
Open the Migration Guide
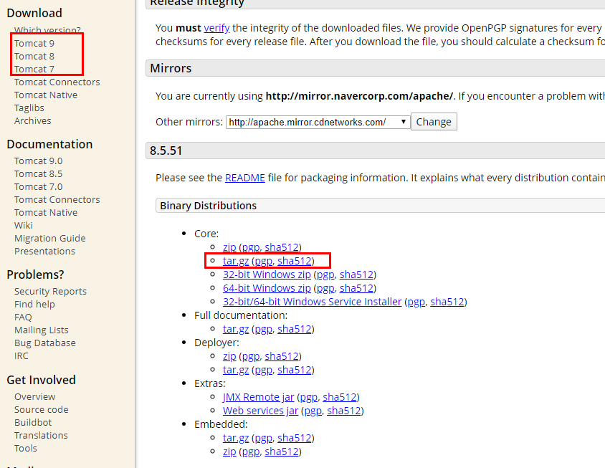tap(50, 239)
